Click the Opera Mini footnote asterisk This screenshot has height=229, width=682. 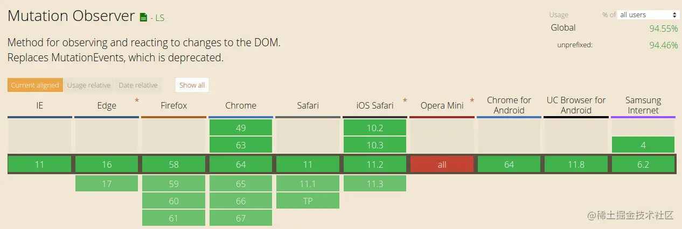click(472, 101)
